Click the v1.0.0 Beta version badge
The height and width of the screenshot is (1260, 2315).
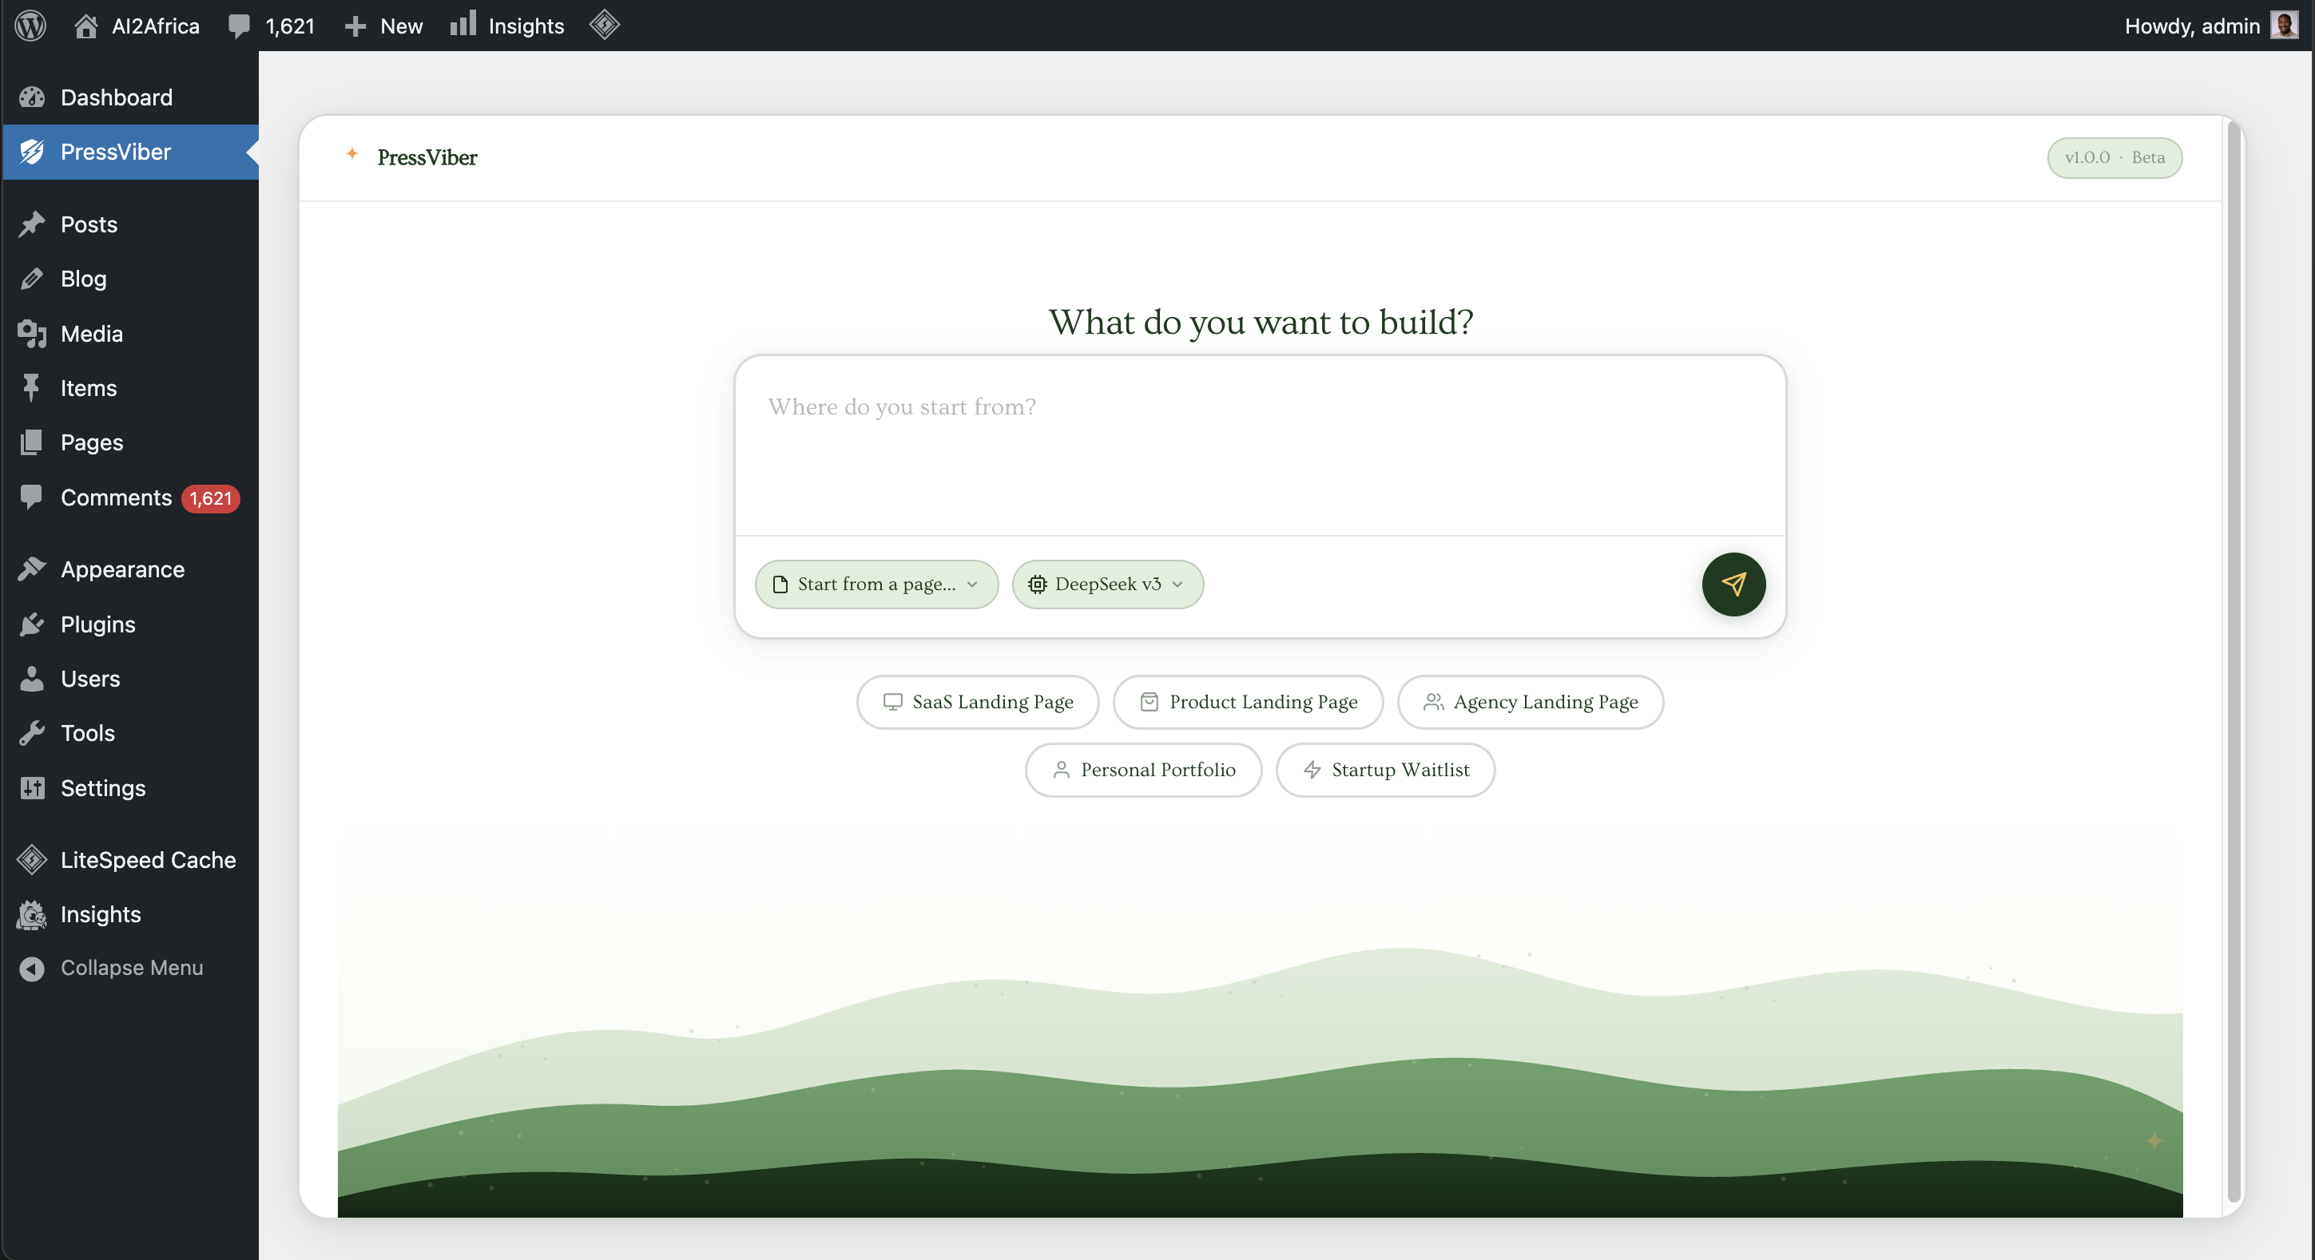pos(2114,157)
